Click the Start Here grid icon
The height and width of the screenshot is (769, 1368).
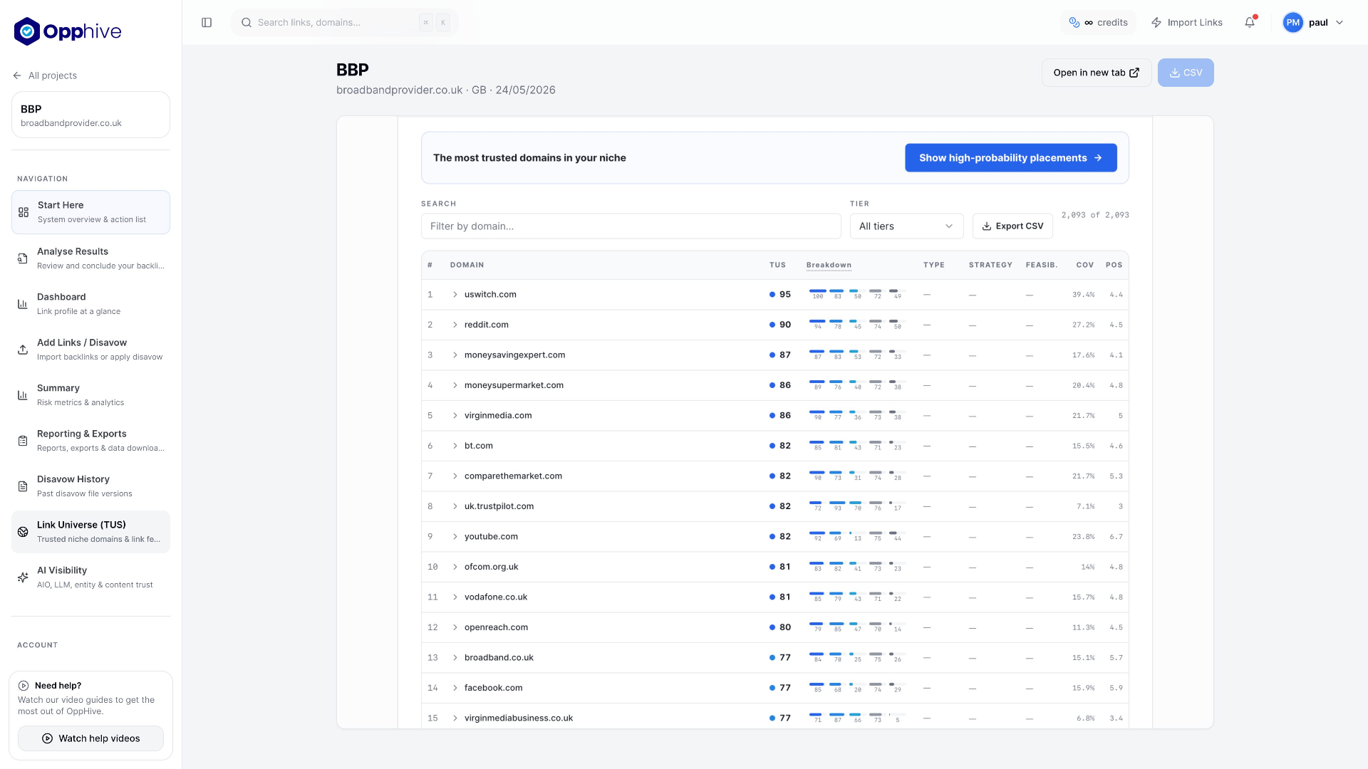pos(24,212)
